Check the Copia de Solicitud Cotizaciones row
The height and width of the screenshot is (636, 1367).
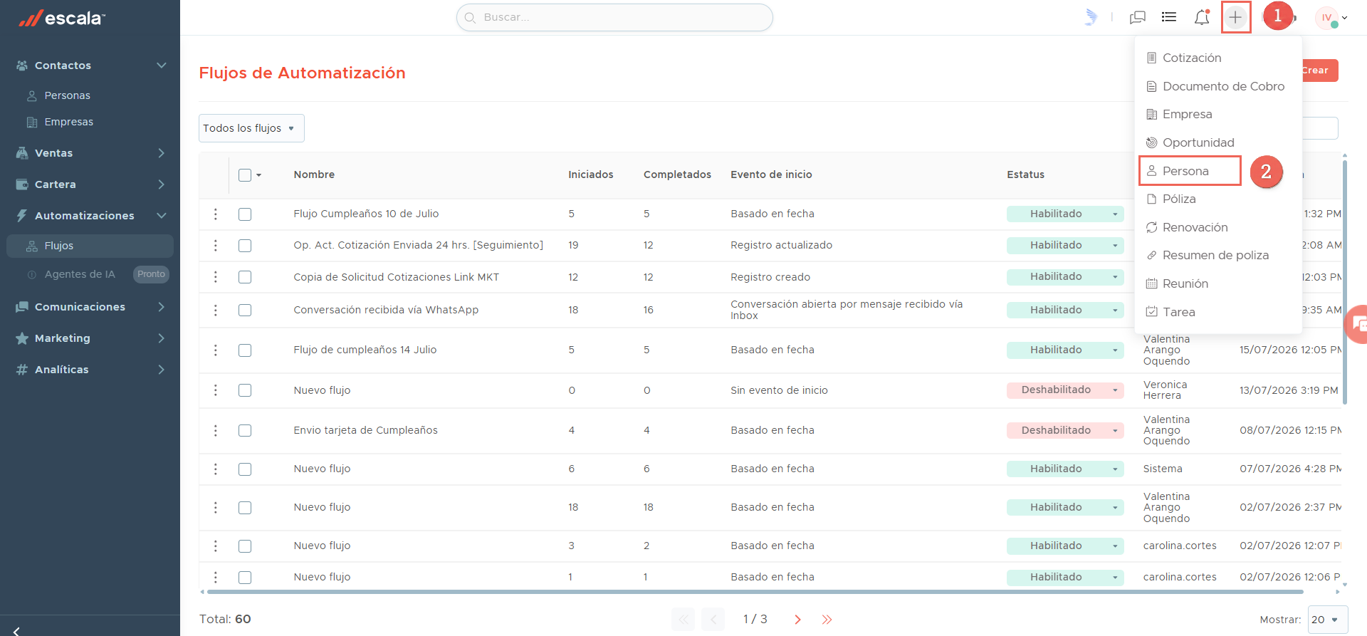coord(245,277)
